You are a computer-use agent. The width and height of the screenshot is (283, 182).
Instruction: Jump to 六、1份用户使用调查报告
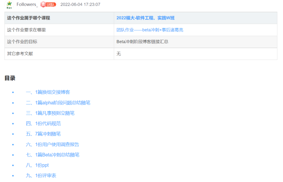tap(52, 145)
